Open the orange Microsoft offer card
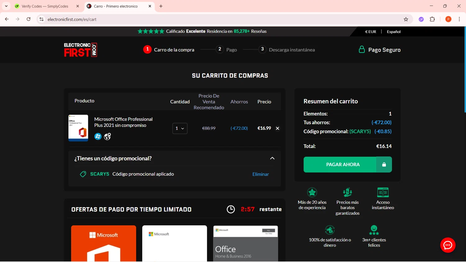Screen dimensions: 466x262 [103, 243]
